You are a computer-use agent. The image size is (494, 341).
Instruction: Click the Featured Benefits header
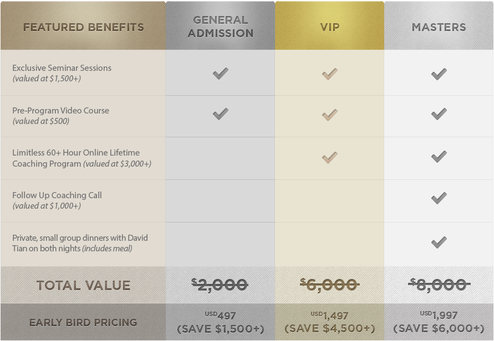click(83, 26)
